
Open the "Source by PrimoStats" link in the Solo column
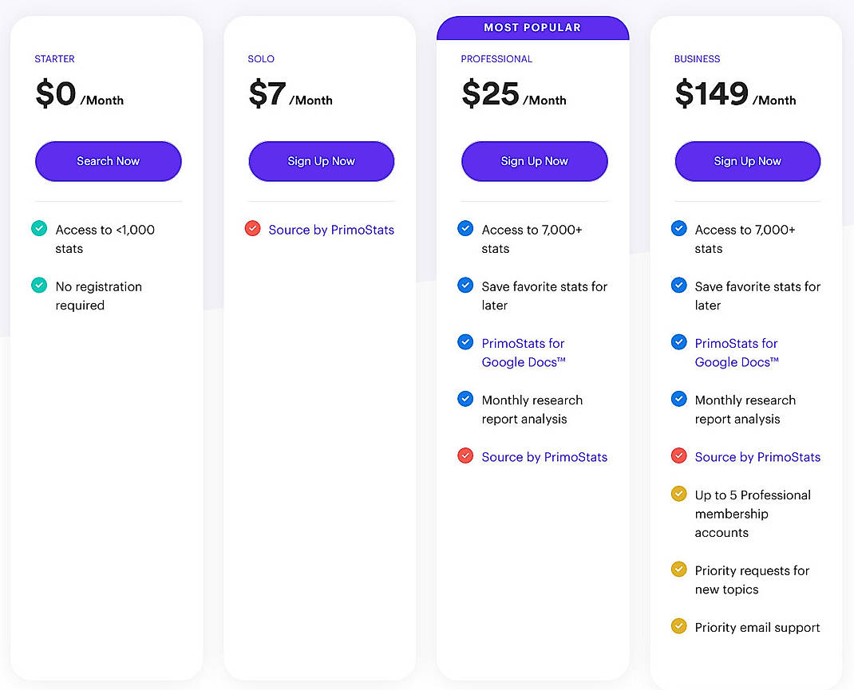tap(331, 230)
